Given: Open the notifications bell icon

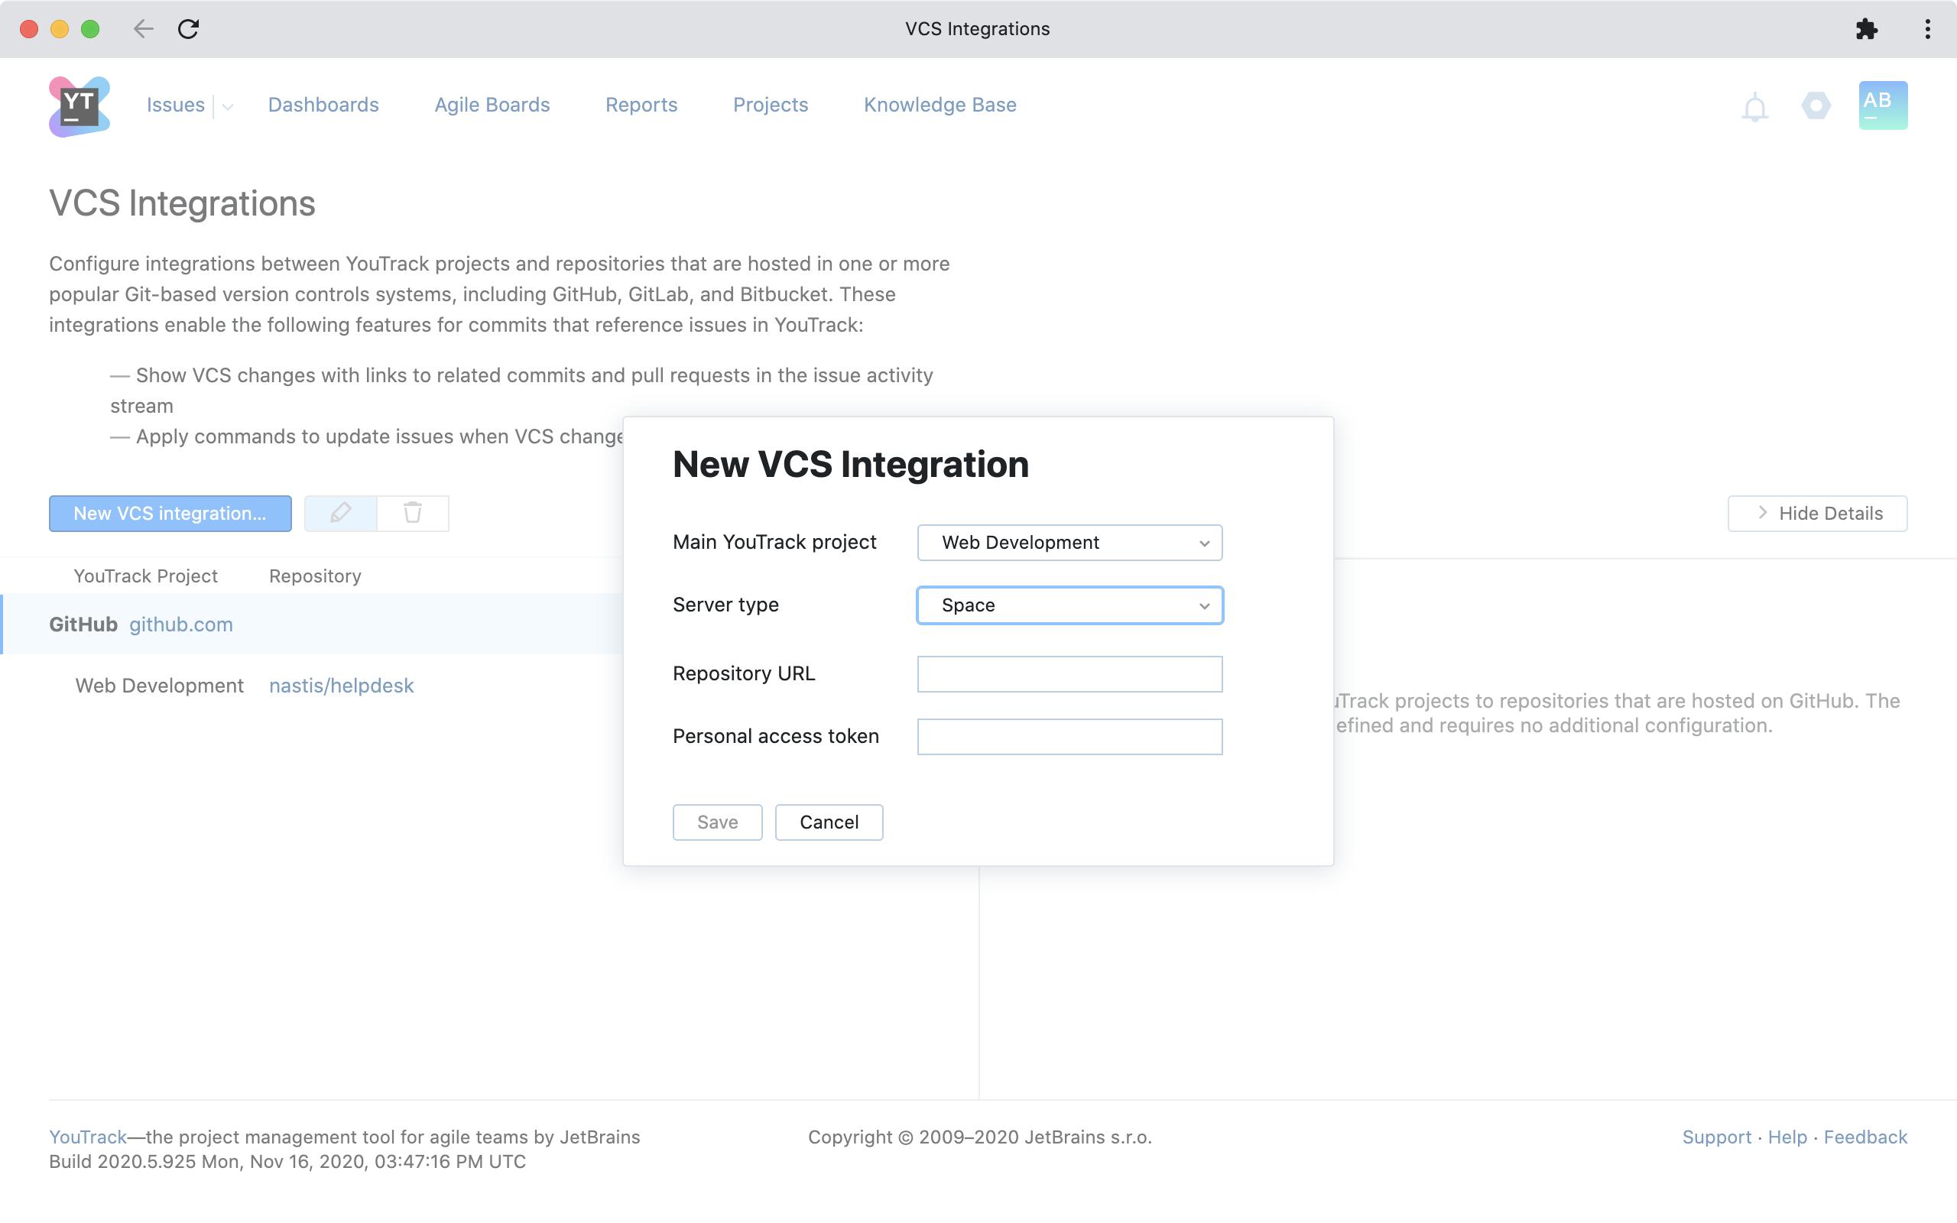Looking at the screenshot, I should click(1754, 107).
